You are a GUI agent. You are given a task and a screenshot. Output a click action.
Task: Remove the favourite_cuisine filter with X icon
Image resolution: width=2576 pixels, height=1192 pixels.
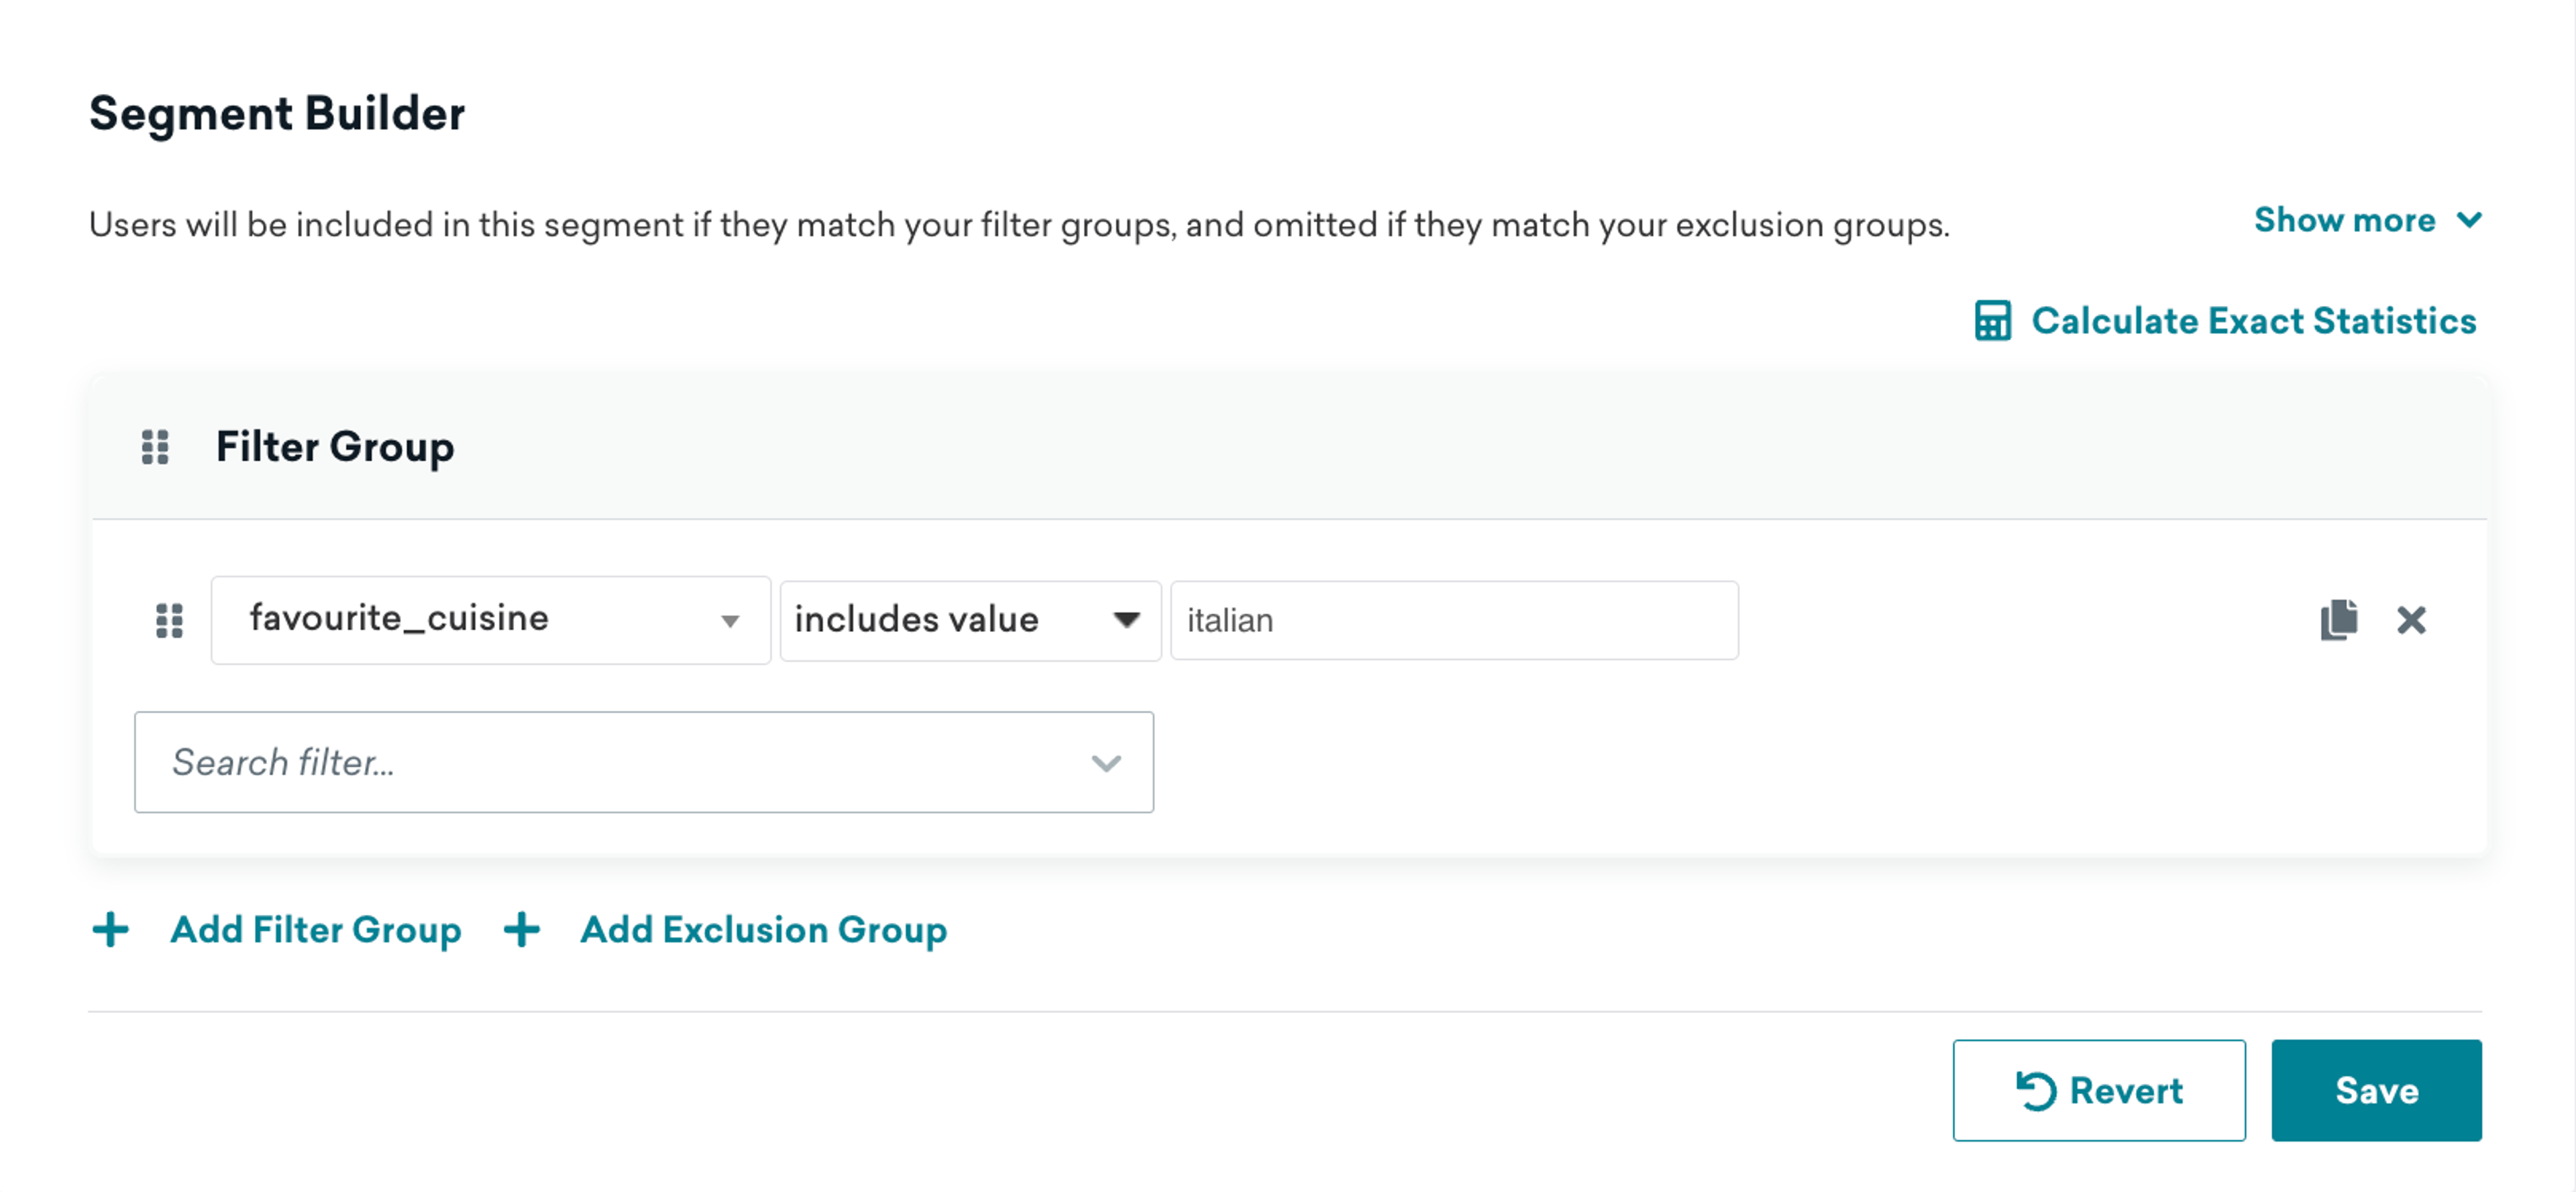click(x=2411, y=620)
